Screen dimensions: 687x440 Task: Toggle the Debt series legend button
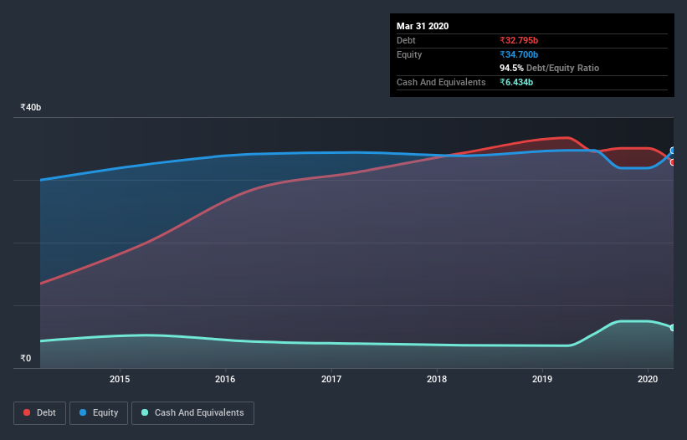click(x=40, y=413)
